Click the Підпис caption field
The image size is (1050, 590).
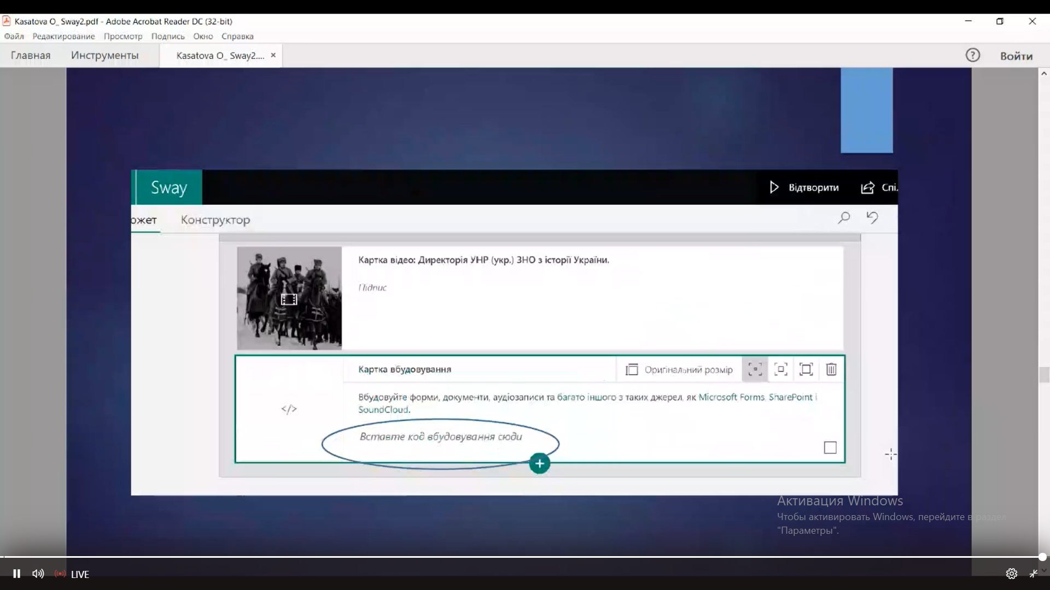coord(372,287)
